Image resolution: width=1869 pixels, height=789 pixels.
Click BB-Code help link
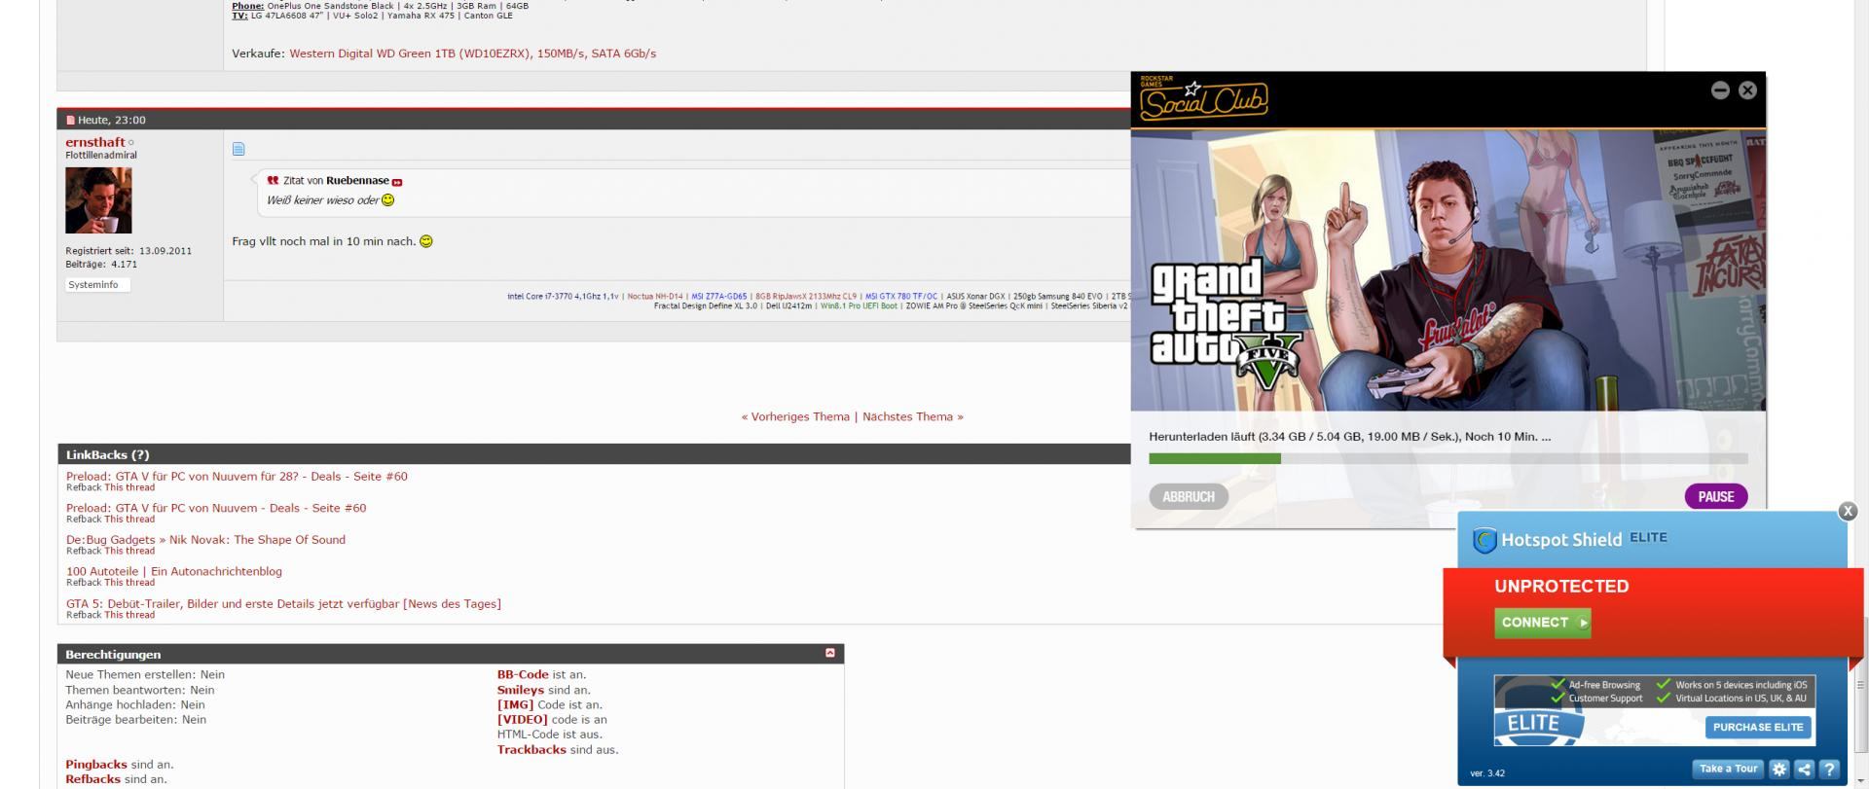523,674
